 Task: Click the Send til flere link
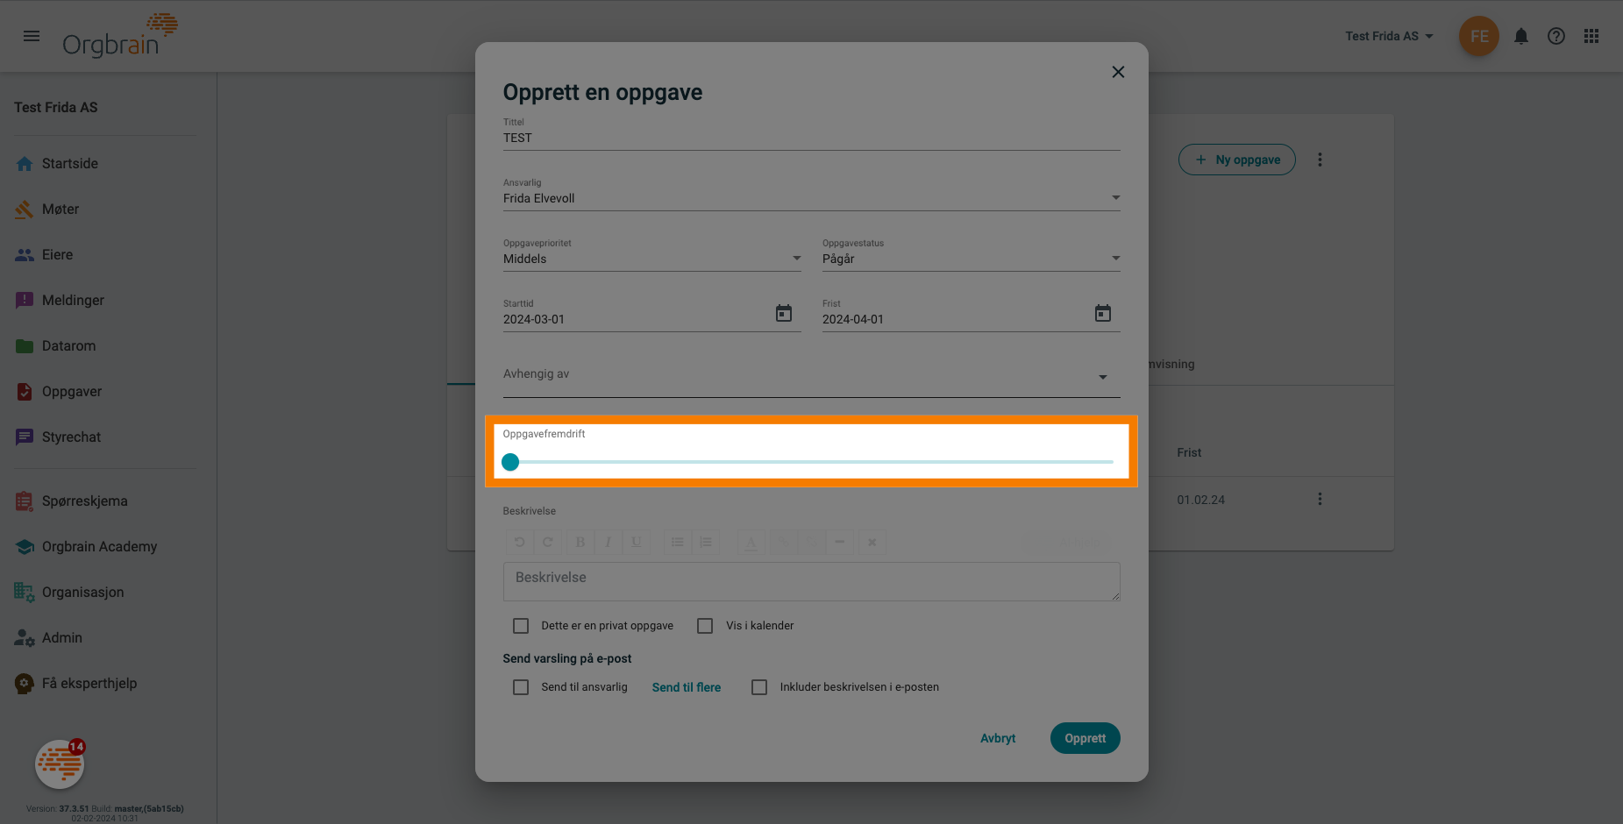(x=687, y=687)
